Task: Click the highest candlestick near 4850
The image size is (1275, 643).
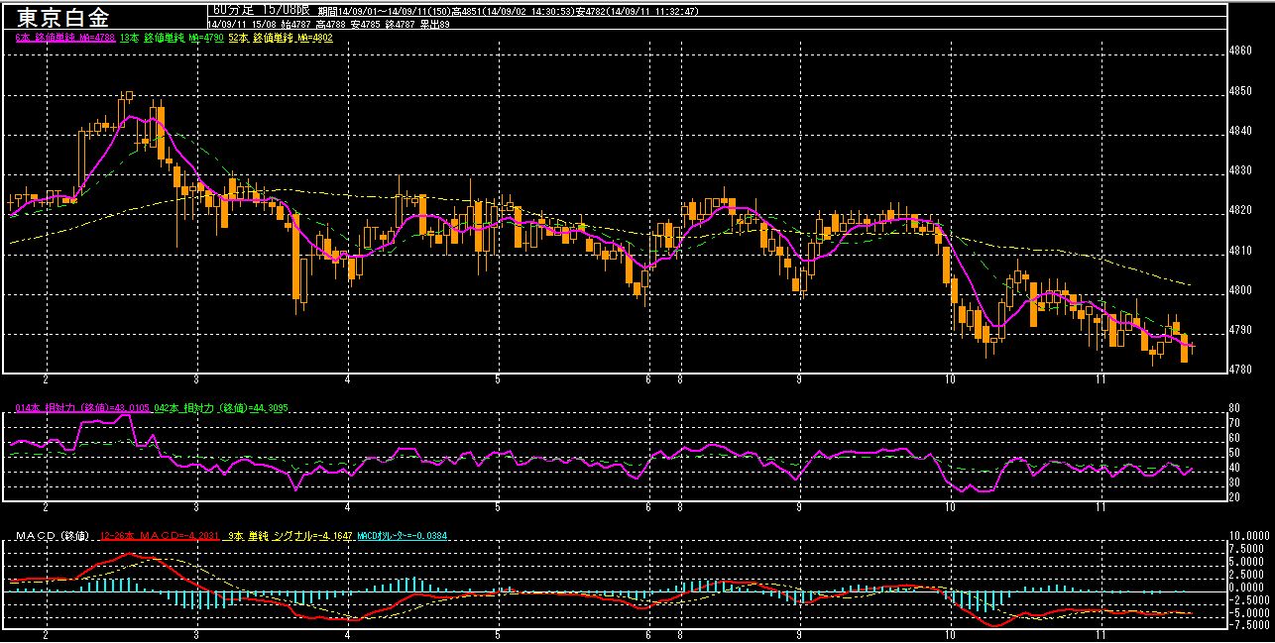Action: [x=127, y=96]
